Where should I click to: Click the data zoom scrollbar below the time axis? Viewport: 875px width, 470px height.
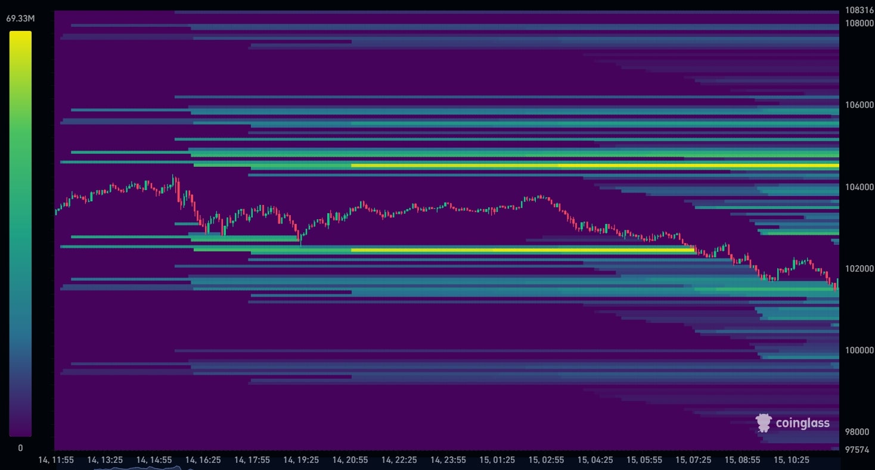[x=447, y=468]
